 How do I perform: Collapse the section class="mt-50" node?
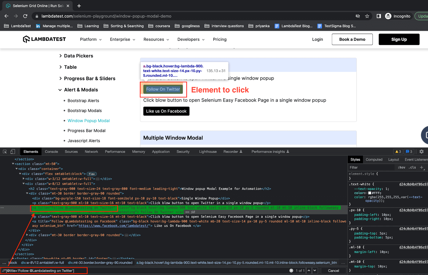coord(13,164)
